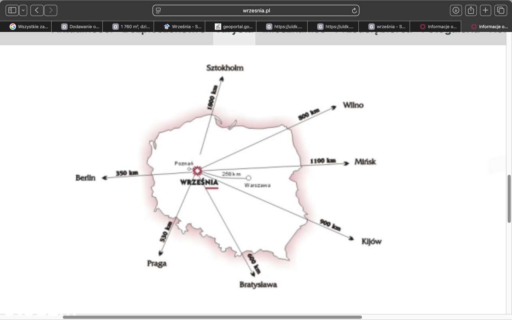Viewport: 512px width, 320px height.
Task: Click the "Berlin" city label
Action: click(86, 178)
